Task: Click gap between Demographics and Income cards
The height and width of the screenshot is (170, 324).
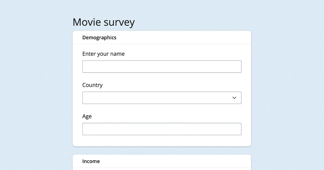Action: (161, 150)
